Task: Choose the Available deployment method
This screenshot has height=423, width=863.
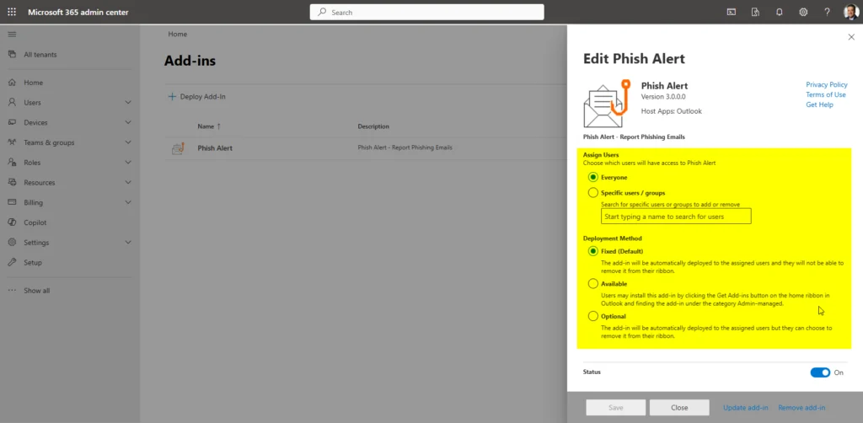Action: point(593,284)
